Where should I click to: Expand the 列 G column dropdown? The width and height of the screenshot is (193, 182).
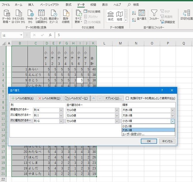click(61, 121)
